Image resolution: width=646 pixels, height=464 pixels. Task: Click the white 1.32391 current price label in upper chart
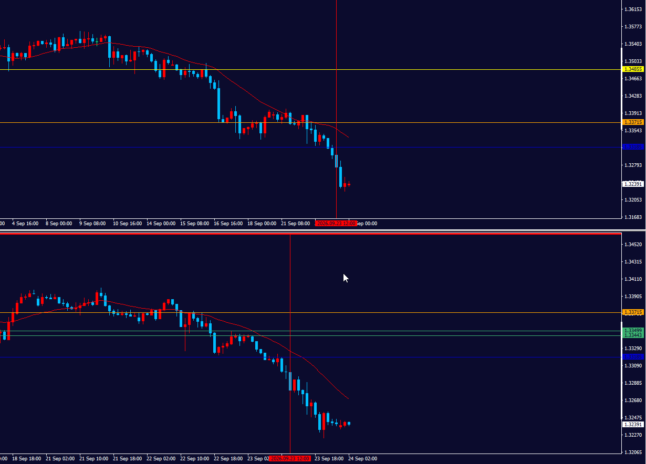pos(633,184)
